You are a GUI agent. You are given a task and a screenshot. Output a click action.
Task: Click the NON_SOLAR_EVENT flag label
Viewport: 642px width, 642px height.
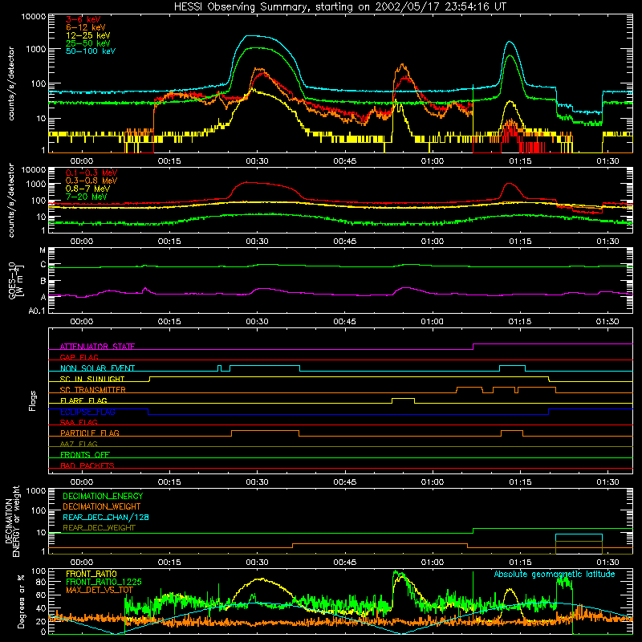(97, 368)
